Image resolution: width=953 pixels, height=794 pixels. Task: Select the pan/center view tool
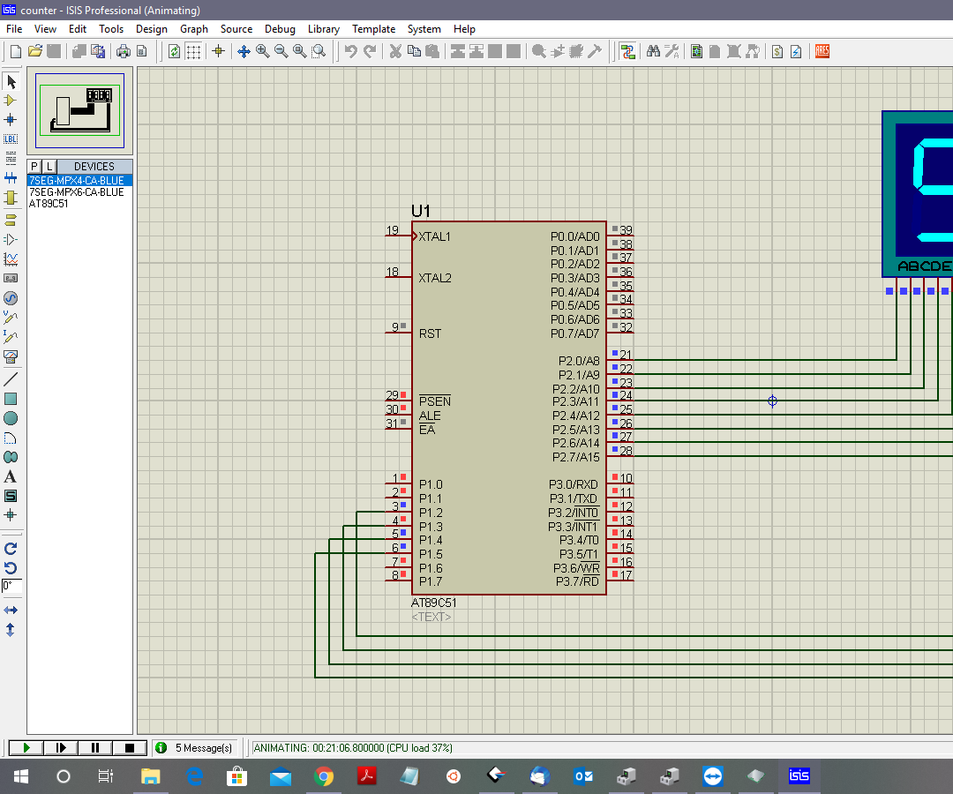coord(244,52)
